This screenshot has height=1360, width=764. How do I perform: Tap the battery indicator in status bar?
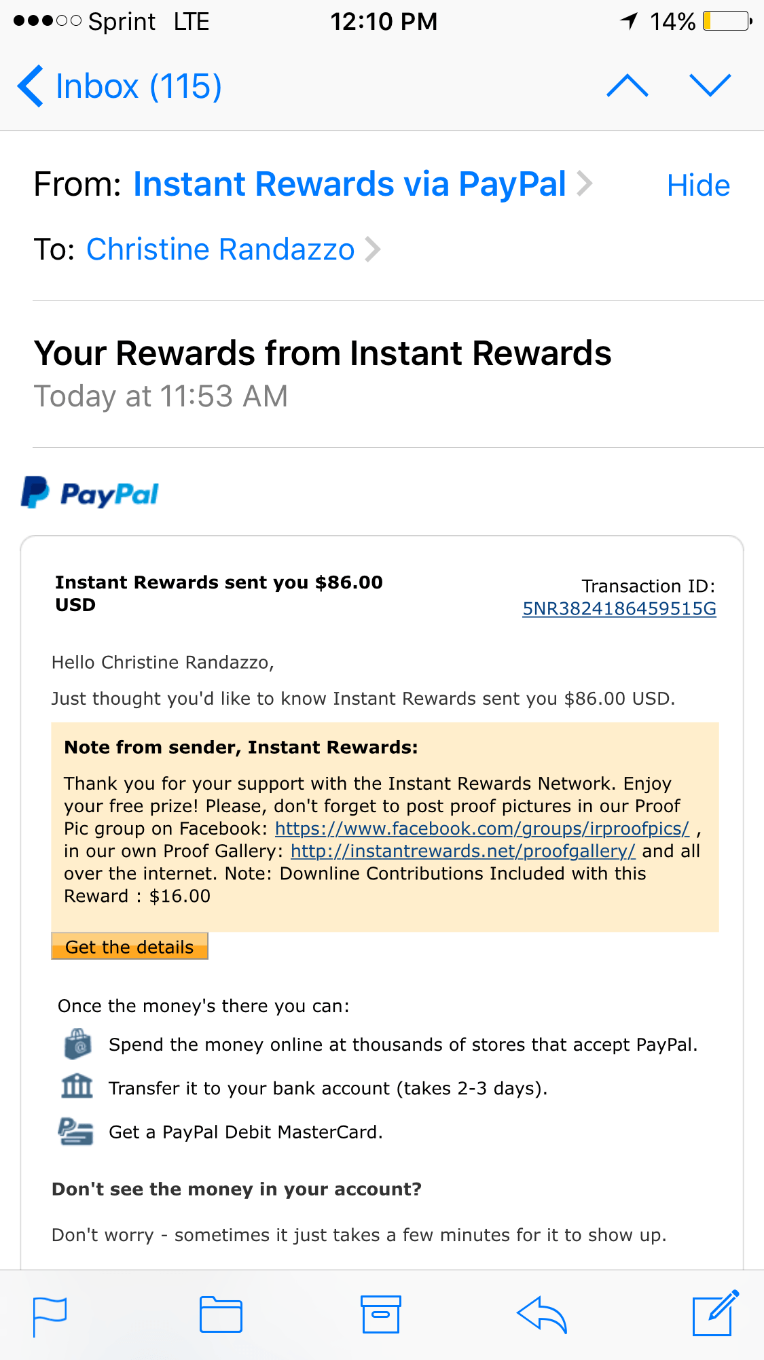coord(727,21)
